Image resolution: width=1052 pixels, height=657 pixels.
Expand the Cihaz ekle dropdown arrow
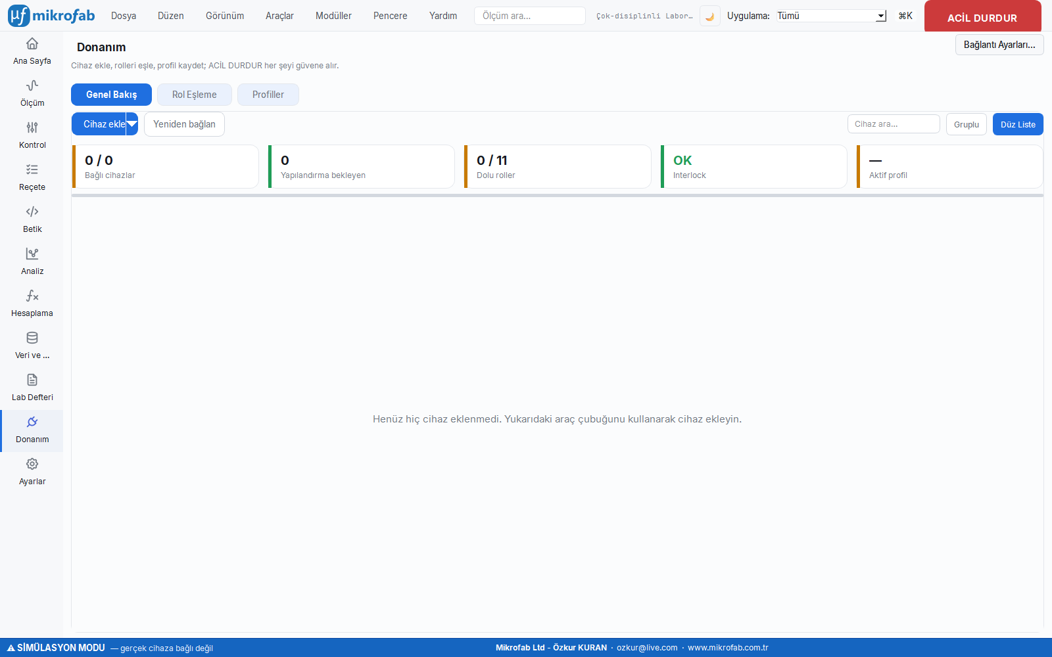132,124
